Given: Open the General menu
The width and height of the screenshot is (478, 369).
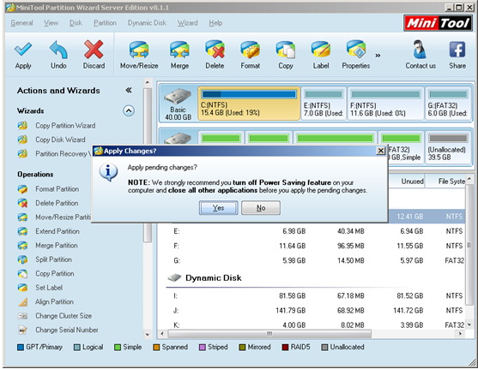Looking at the screenshot, I should coord(21,23).
